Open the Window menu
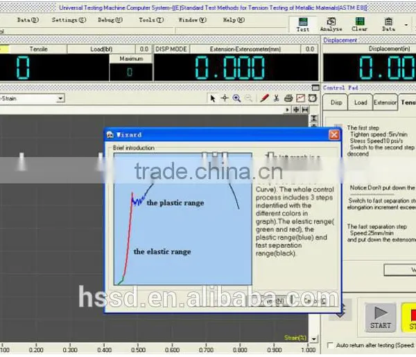This screenshot has width=416, height=357. point(192,20)
